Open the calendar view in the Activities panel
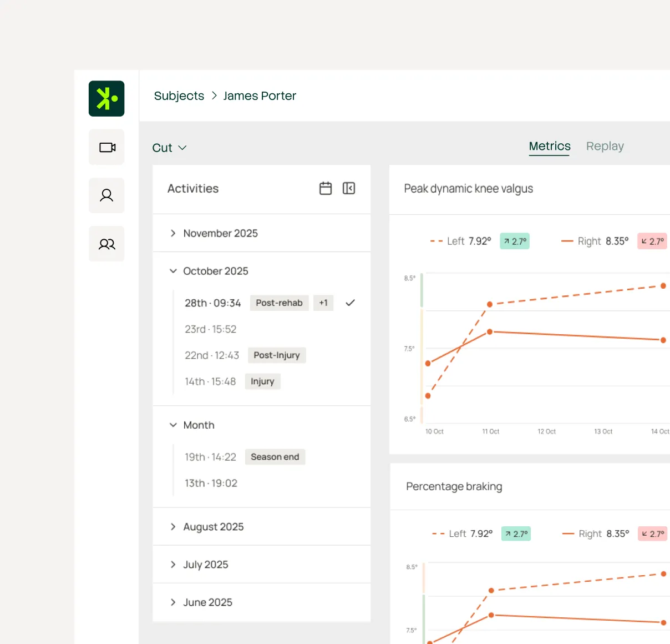 tap(326, 188)
